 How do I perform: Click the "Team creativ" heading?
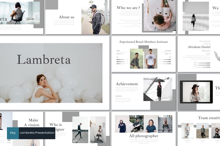click(x=209, y=118)
